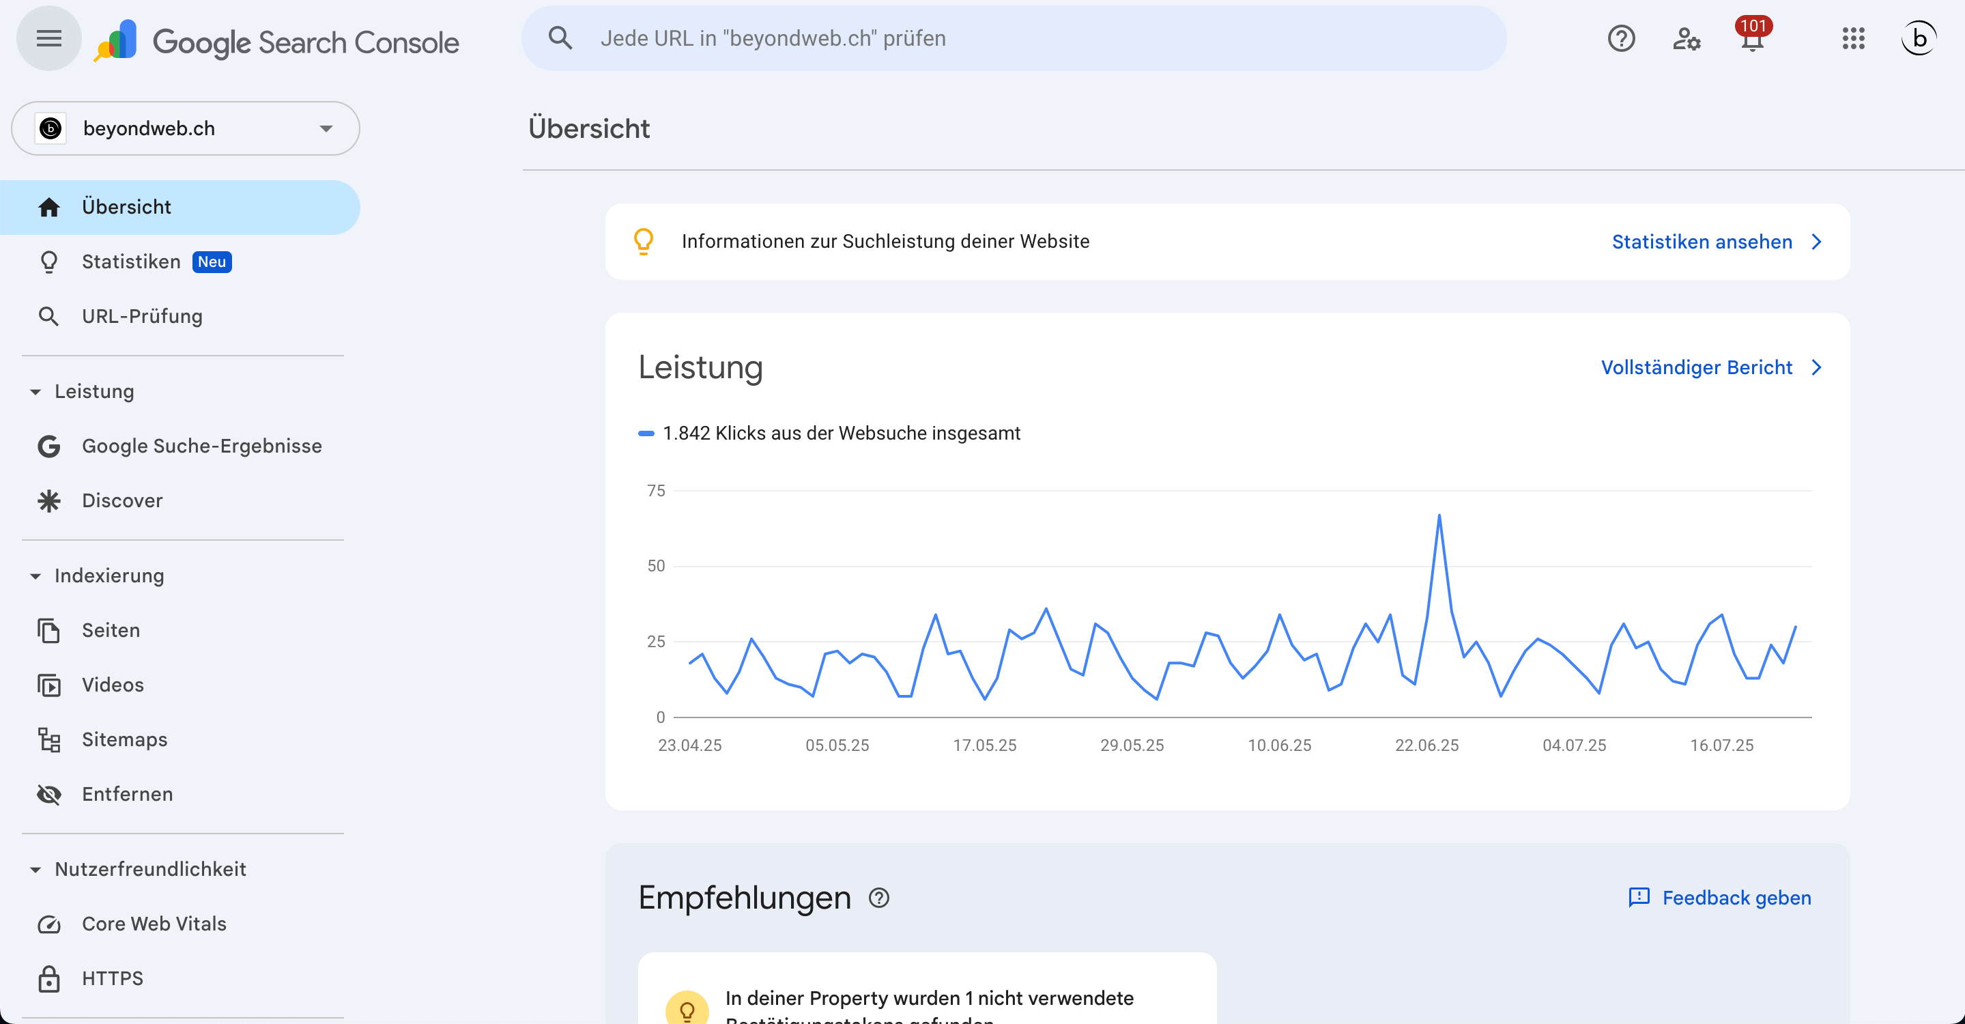The width and height of the screenshot is (1965, 1024).
Task: Click 'Informationen zur Suchleistung deiner Website' text
Action: [x=886, y=241]
